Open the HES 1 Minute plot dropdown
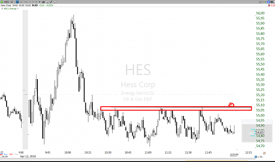Image resolution: width=275 pixels, height=162 pixels. pyautogui.click(x=18, y=9)
